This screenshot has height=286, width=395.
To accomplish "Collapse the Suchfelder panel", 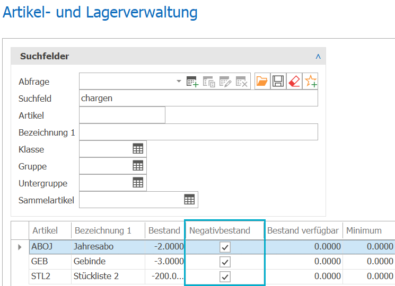I will tap(318, 56).
